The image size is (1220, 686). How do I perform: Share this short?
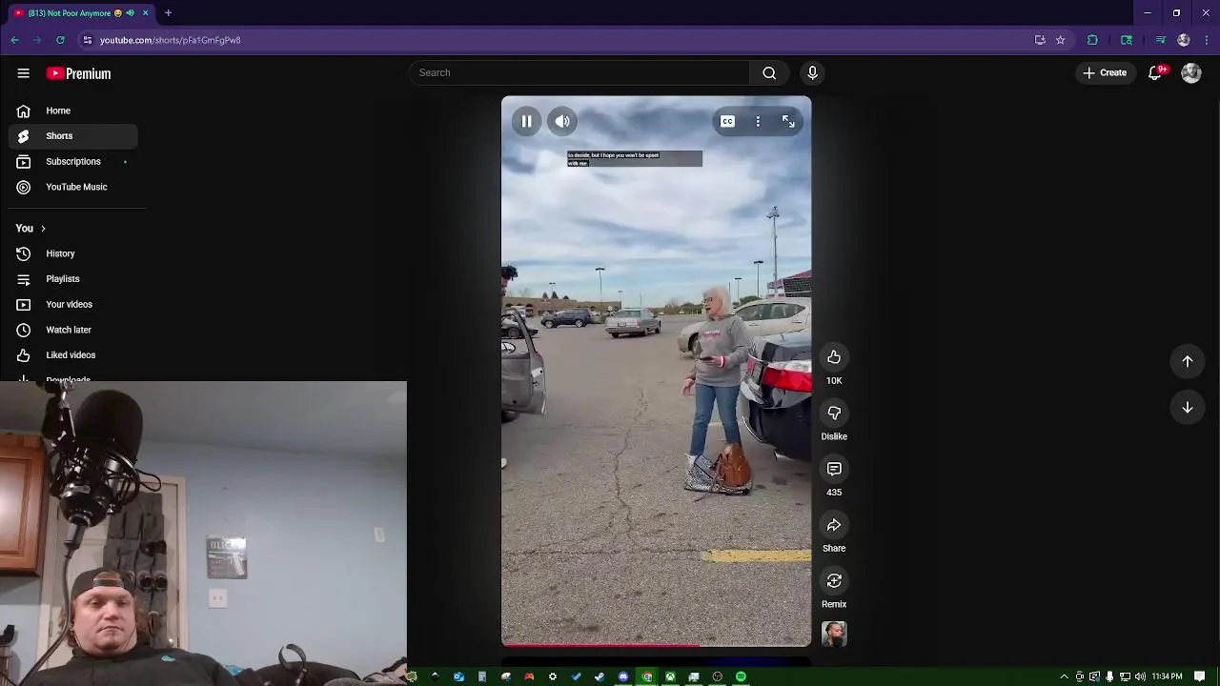[x=834, y=525]
